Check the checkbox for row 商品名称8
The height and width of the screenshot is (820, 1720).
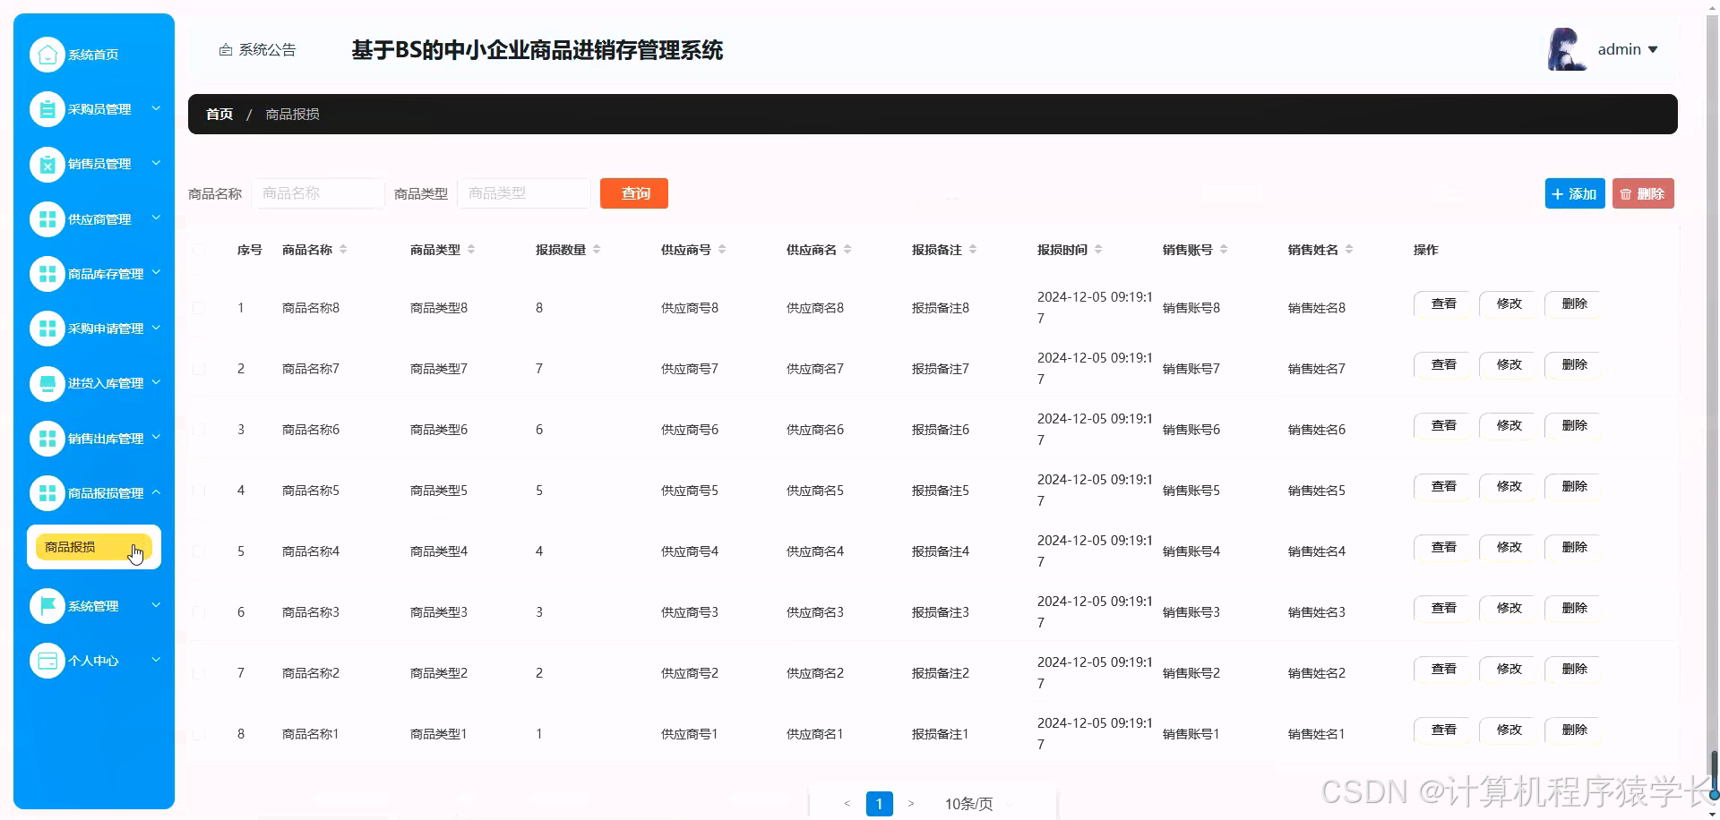(x=199, y=307)
